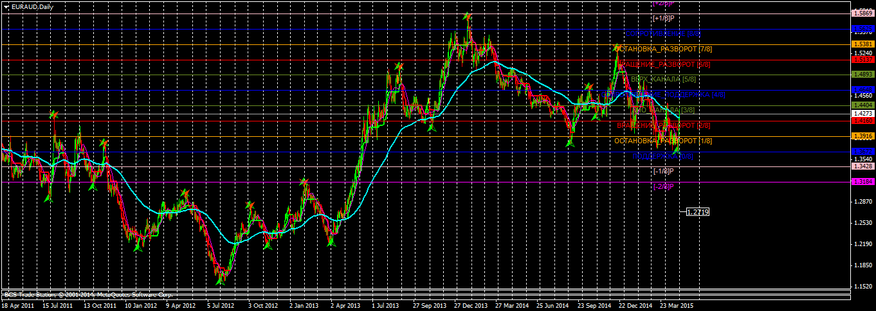Click the 1.4404 price tag
Image resolution: width=876 pixels, height=311 pixels.
pos(862,105)
